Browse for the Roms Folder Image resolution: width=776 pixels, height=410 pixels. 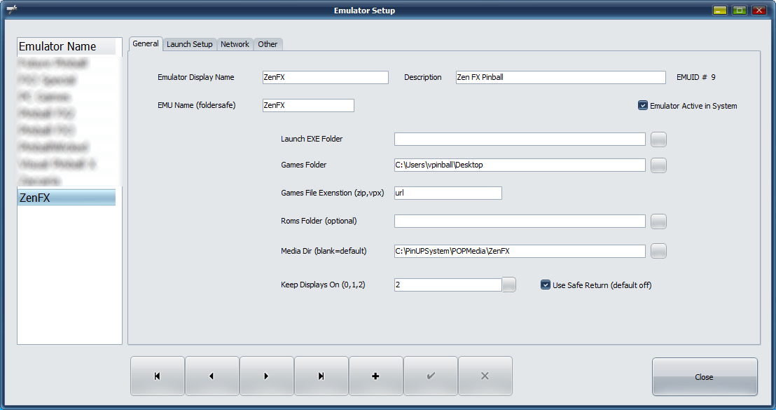click(x=658, y=221)
